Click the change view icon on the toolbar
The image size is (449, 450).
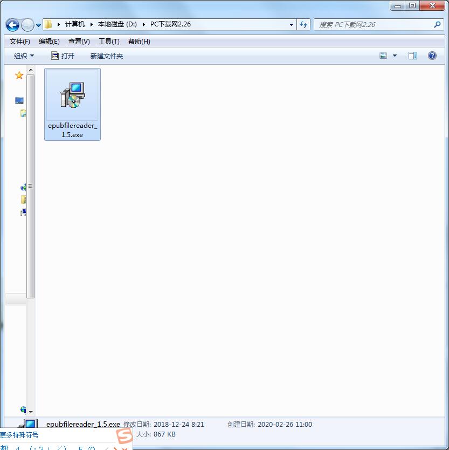point(382,55)
